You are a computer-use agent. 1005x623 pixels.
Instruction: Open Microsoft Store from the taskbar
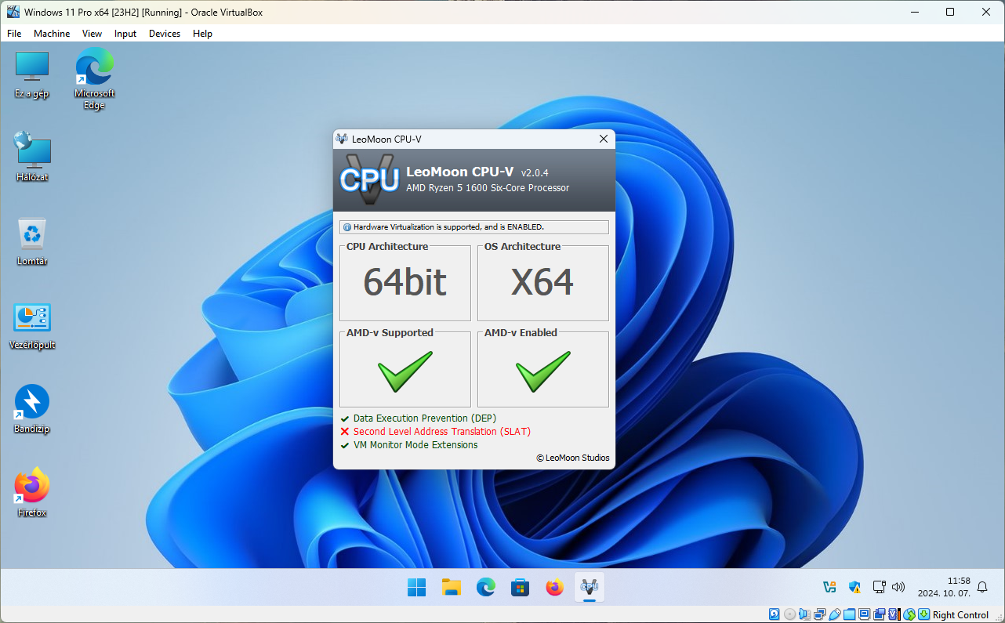pyautogui.click(x=520, y=588)
